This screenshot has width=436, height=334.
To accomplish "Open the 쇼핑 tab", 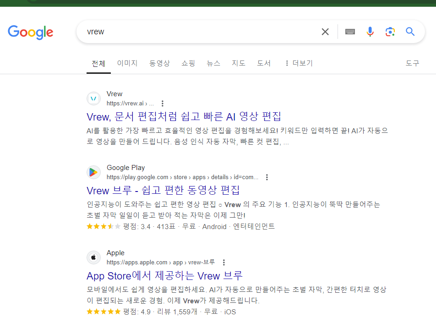I will [188, 63].
